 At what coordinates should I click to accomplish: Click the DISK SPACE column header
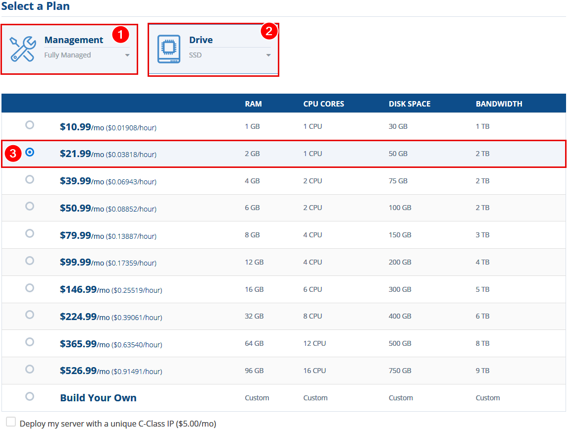(409, 104)
